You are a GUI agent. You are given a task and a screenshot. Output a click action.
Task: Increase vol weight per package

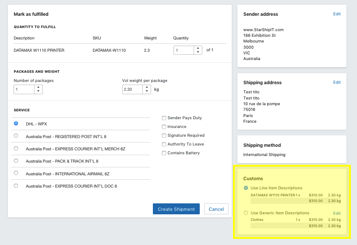pyautogui.click(x=147, y=87)
